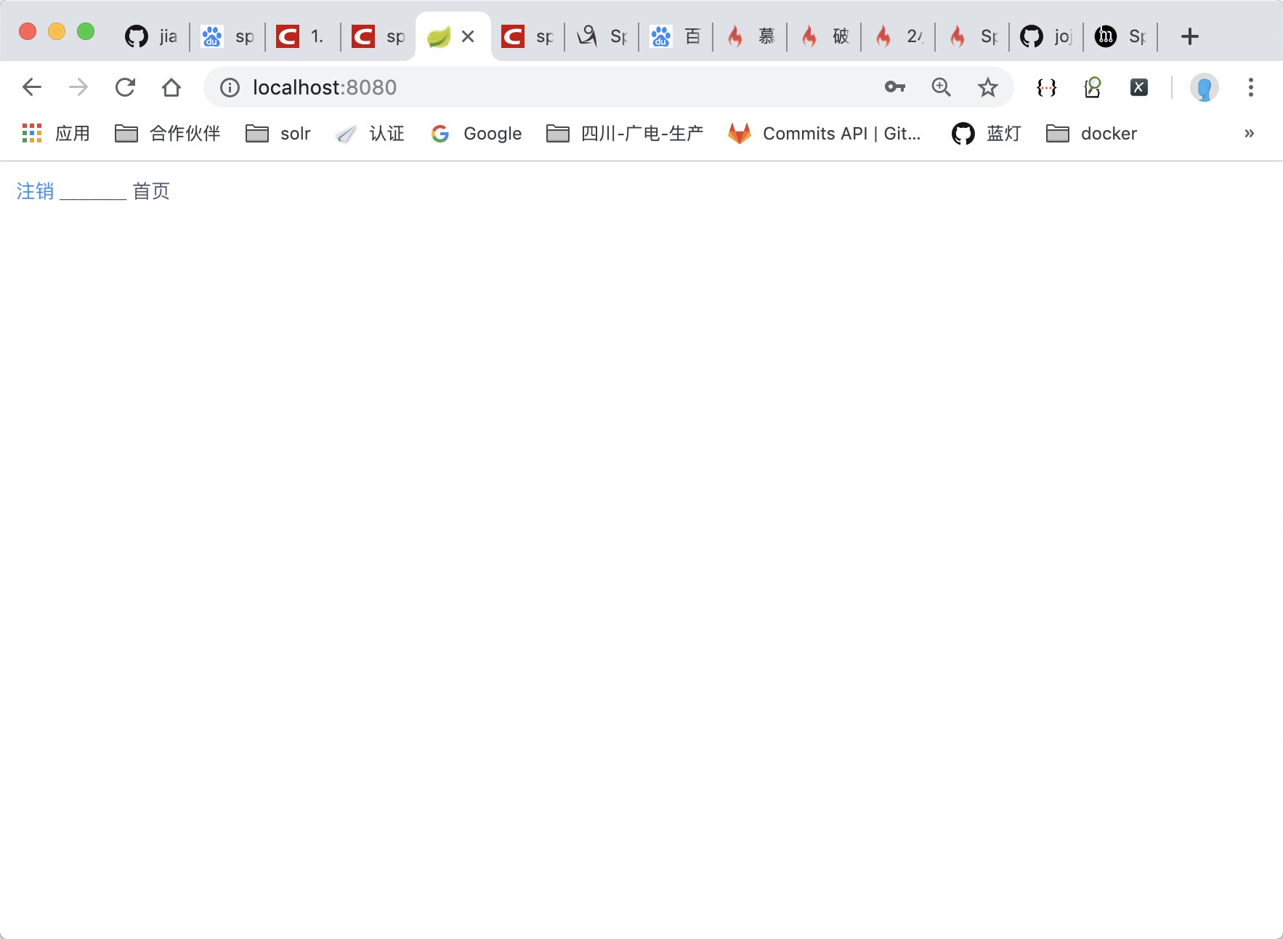Open the dark X extension icon

(1139, 87)
